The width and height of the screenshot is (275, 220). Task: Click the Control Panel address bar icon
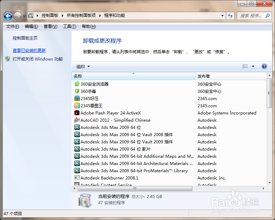[x=31, y=16]
